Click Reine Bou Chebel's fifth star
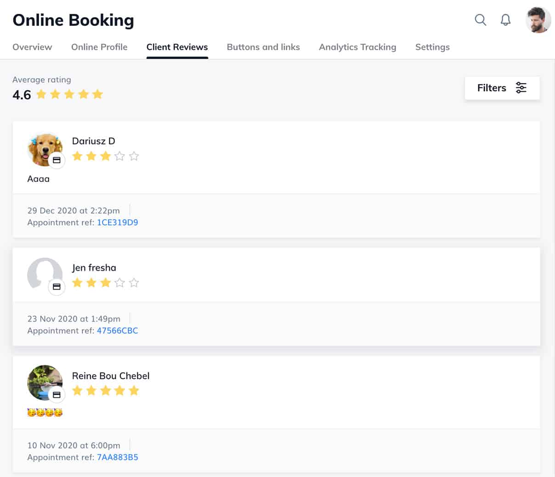555x477 pixels. pyautogui.click(x=134, y=391)
